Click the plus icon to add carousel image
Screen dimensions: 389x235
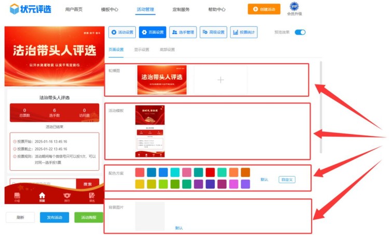(220, 80)
